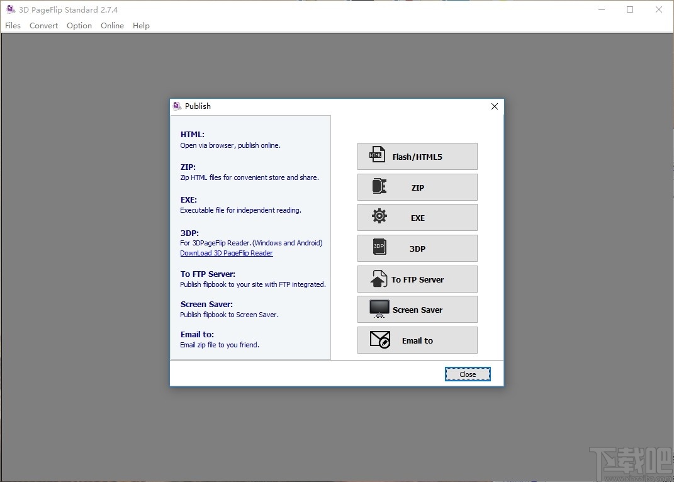Publish as EXE executable label
Screen dimensions: 674x482
pyautogui.click(x=417, y=218)
